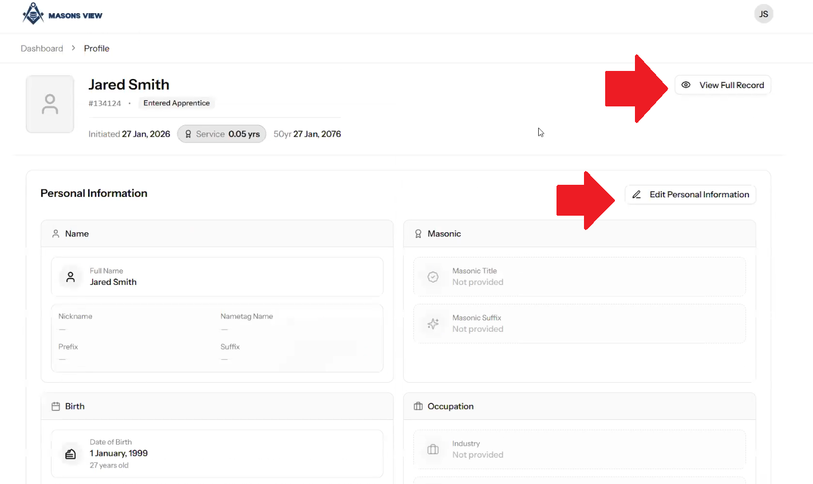
Task: Click the badge icon beside Masonic Title
Action: pos(433,277)
